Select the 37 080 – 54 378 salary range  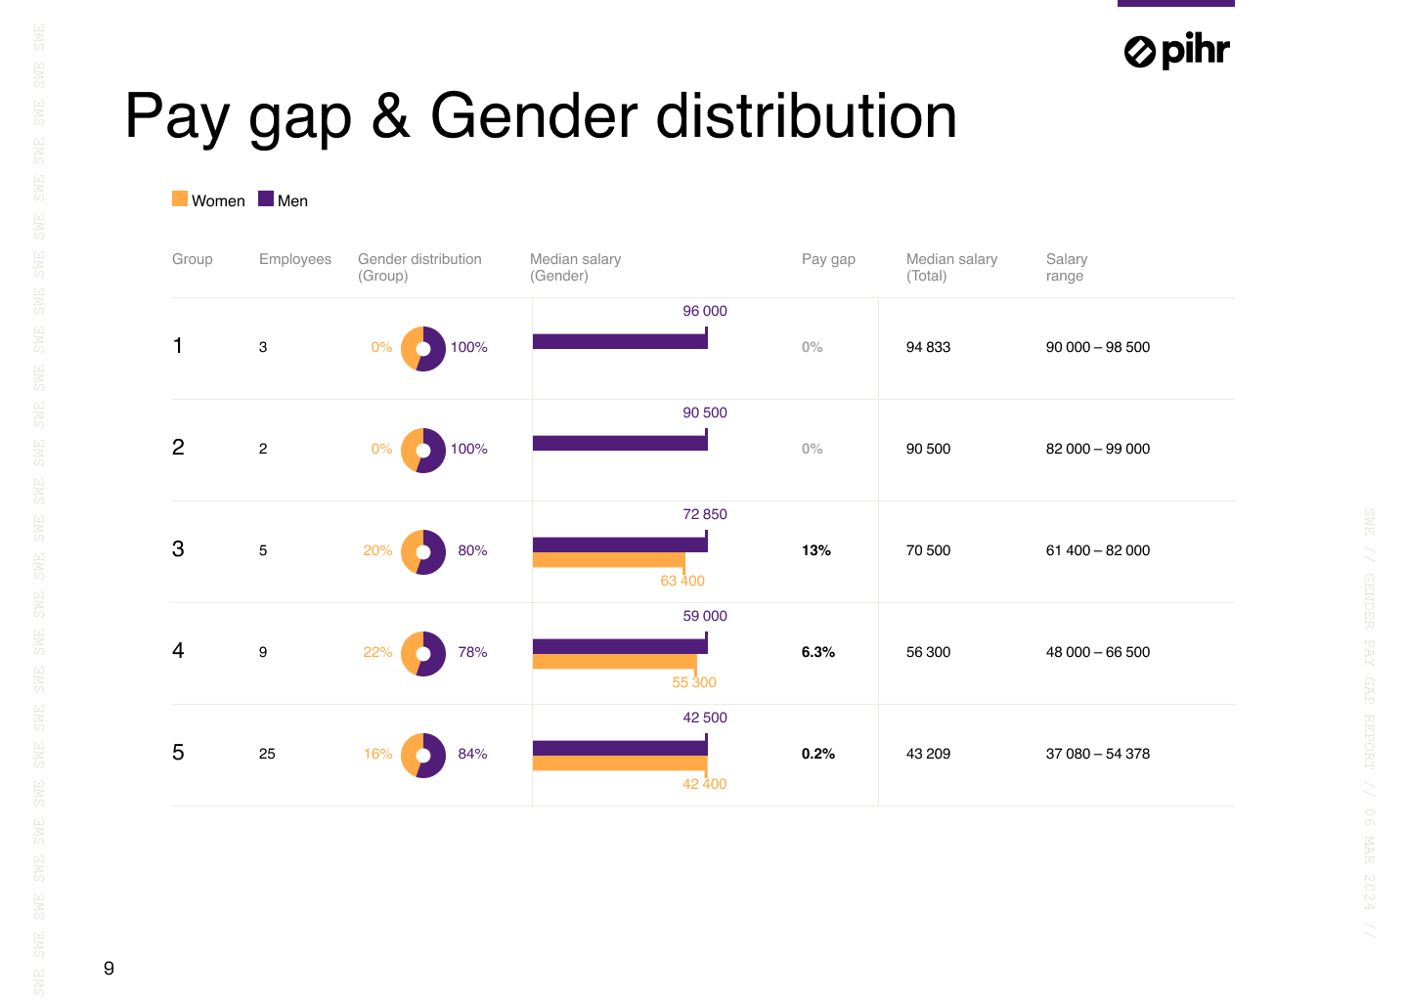pos(1098,754)
